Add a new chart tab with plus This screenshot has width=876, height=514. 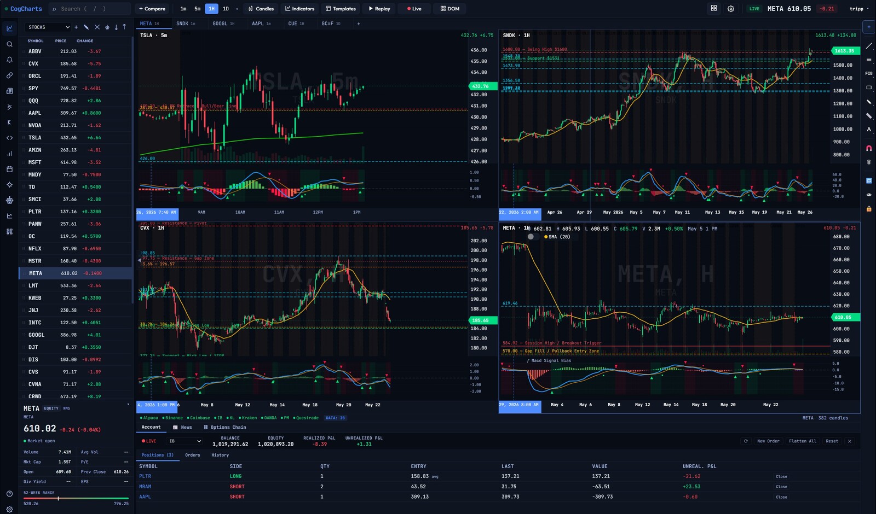[359, 24]
